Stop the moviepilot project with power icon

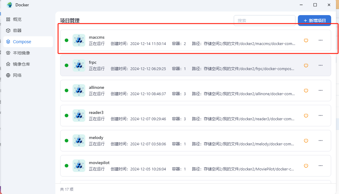(306, 166)
